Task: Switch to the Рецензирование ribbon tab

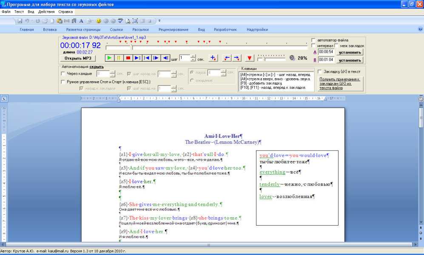Action: click(x=174, y=29)
